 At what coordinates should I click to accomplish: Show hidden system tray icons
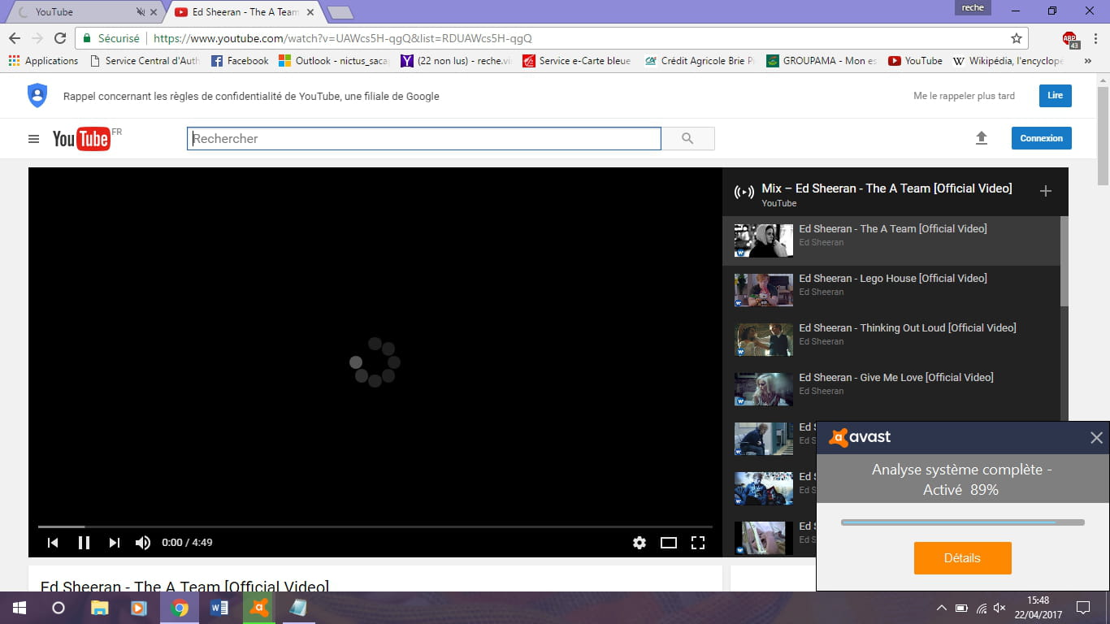click(x=942, y=608)
